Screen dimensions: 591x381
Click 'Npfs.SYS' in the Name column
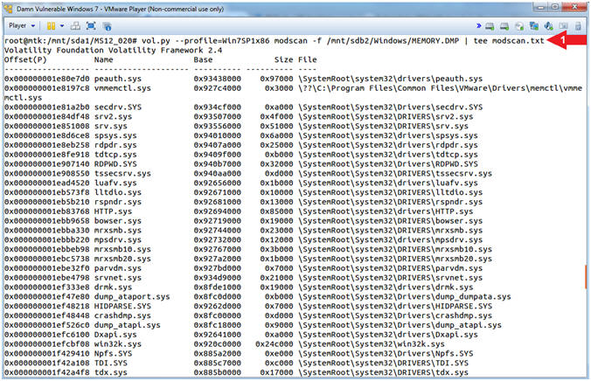113,354
